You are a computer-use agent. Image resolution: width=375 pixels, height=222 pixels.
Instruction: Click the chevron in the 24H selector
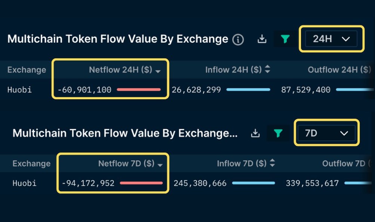(x=346, y=39)
